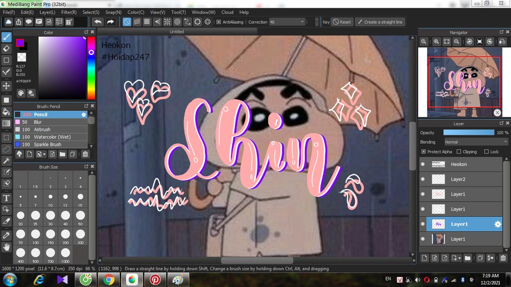The height and width of the screenshot is (287, 511).
Task: Zoom in using the Navigator
Action: pyautogui.click(x=436, y=41)
